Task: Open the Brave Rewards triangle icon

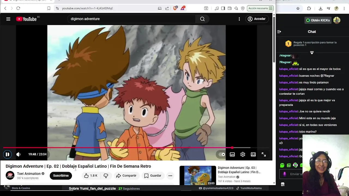Action: click(183, 8)
